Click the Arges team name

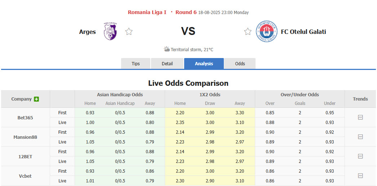tap(88, 32)
